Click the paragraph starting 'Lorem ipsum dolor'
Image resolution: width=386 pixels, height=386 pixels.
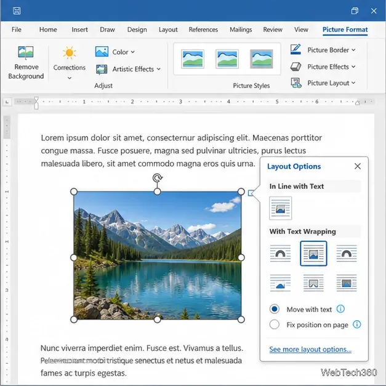182,150
